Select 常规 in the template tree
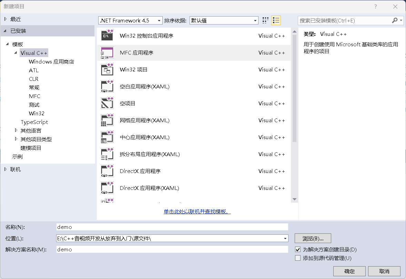This screenshot has width=406, height=279. tap(34, 87)
